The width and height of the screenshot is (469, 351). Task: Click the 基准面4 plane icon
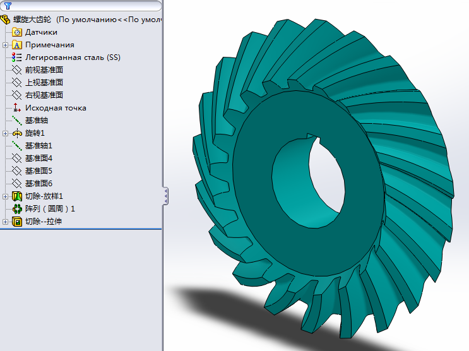tap(17, 158)
